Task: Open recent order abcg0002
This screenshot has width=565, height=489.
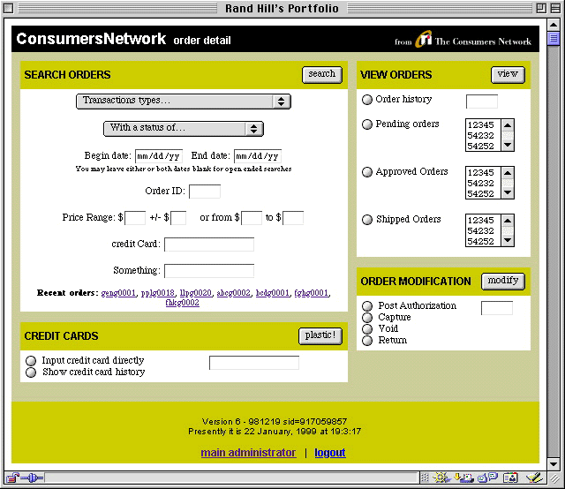Action: point(233,293)
